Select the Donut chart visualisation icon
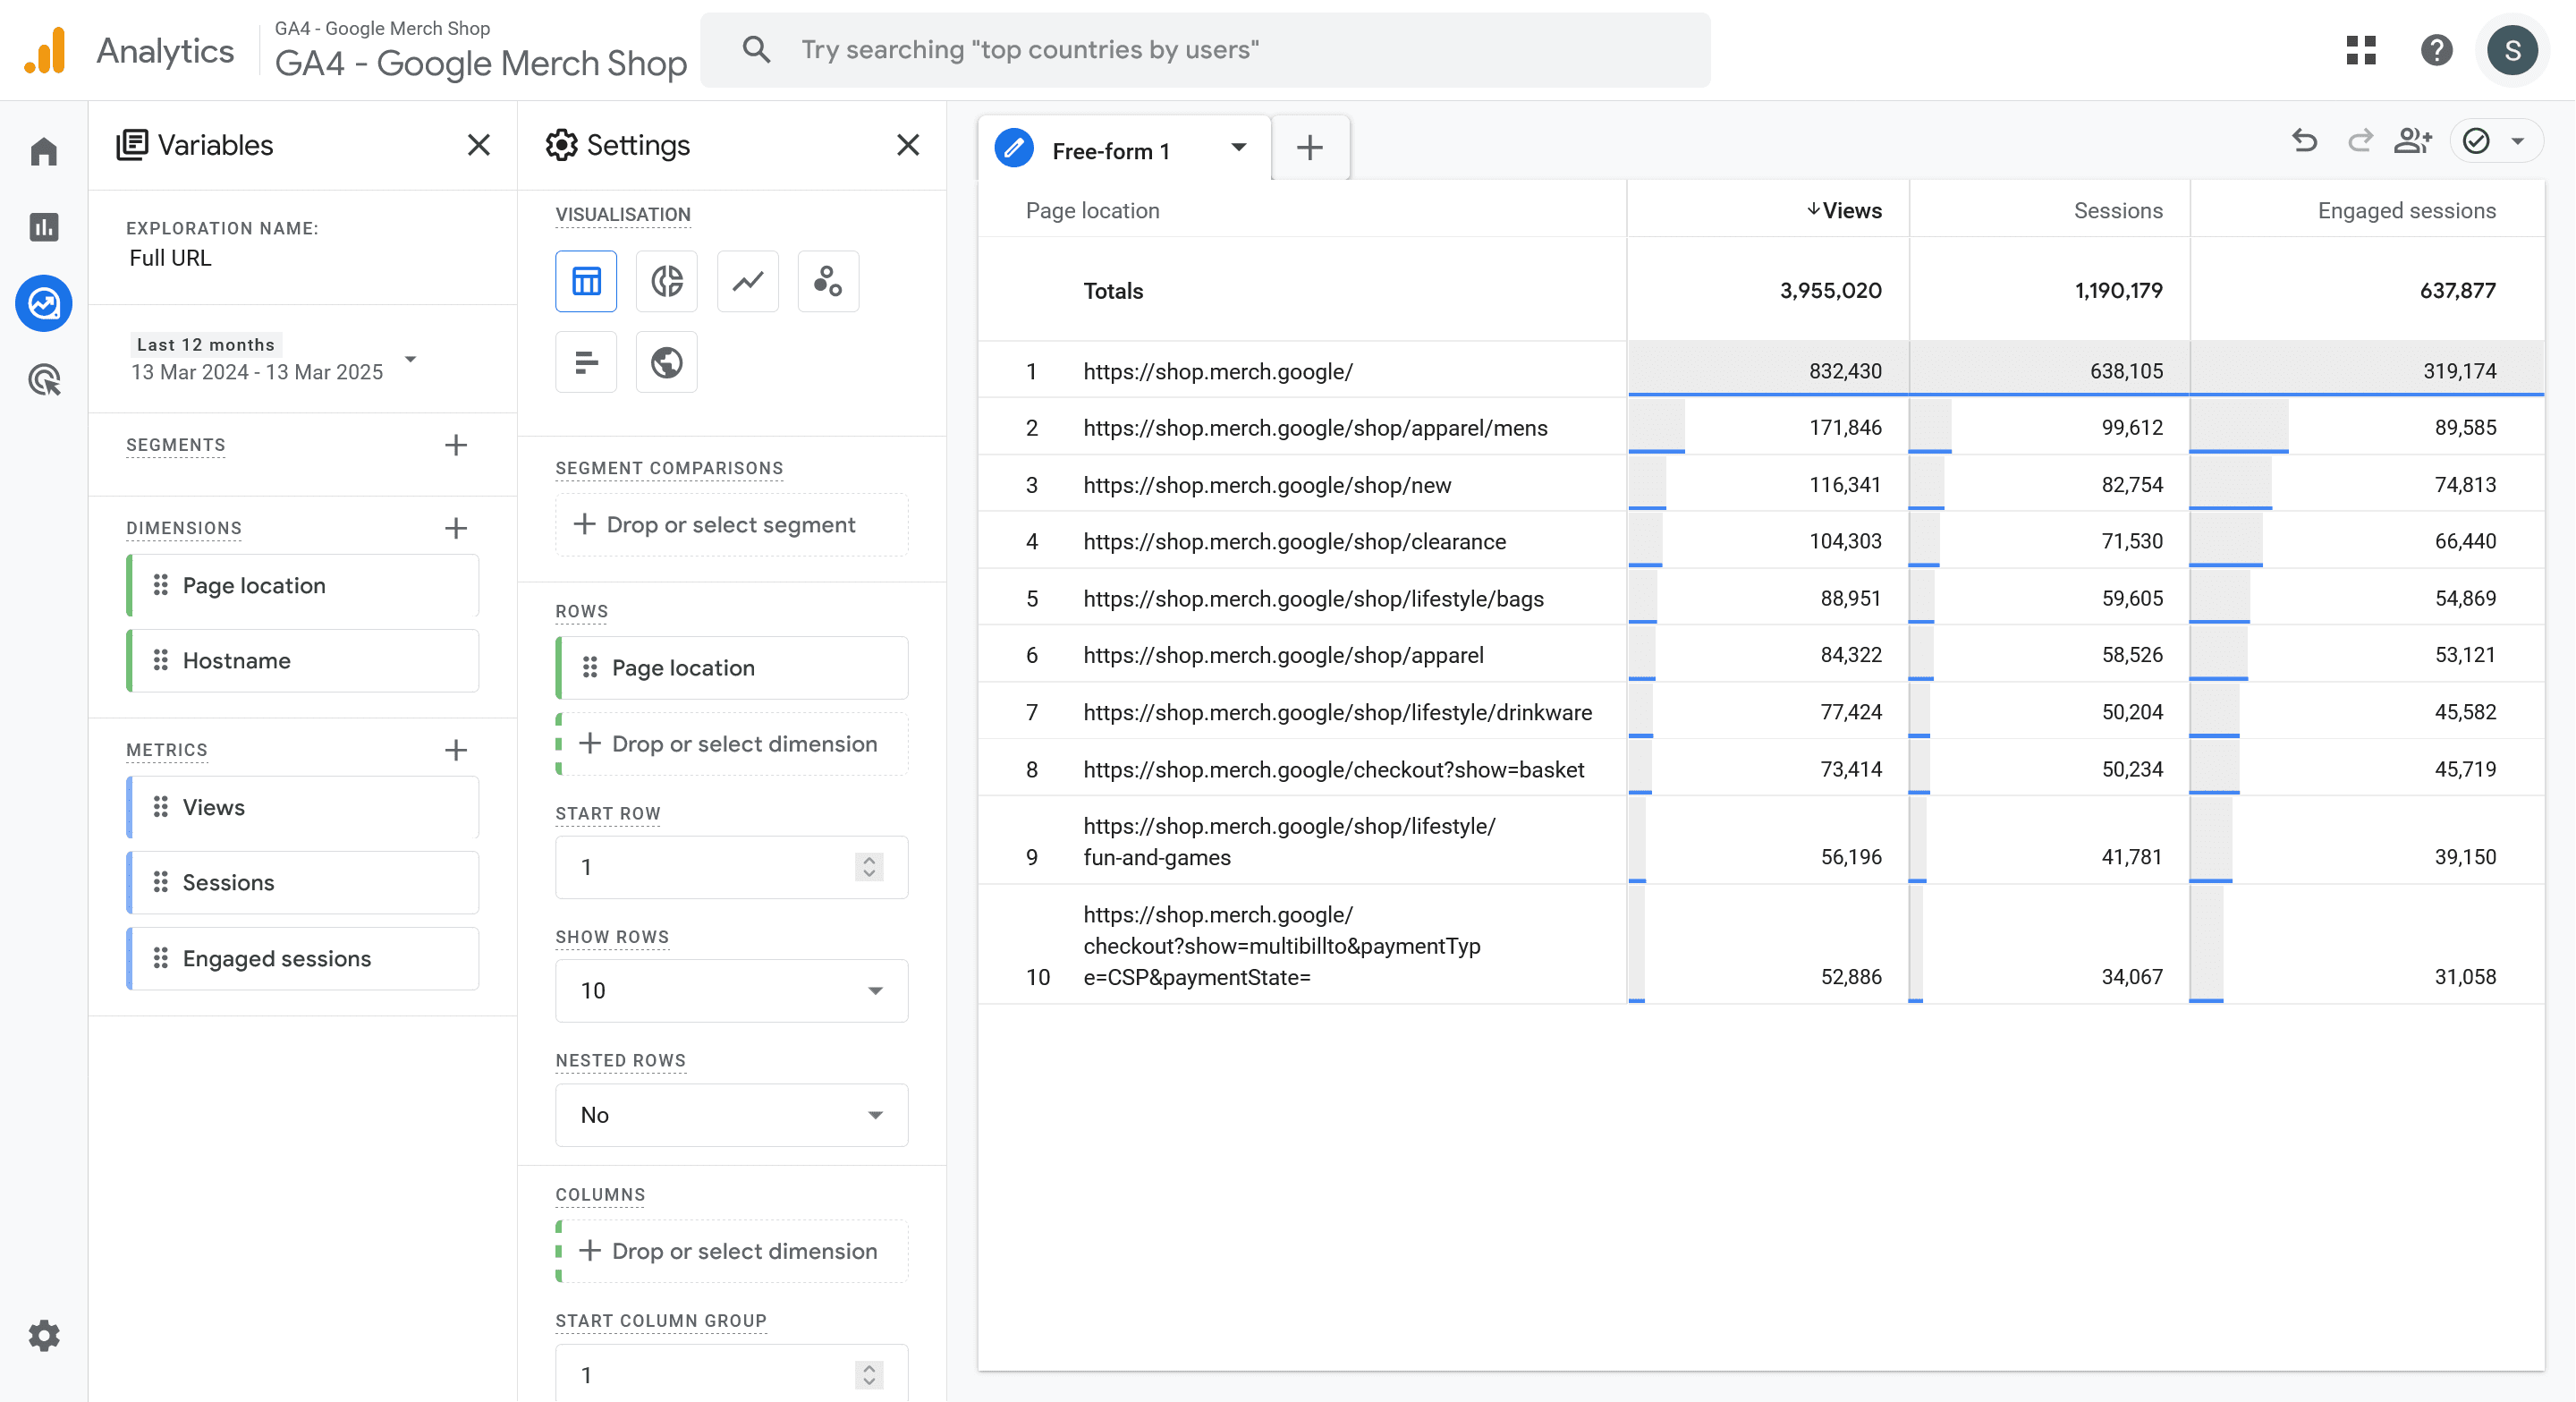Viewport: 2576px width, 1402px height. [667, 281]
